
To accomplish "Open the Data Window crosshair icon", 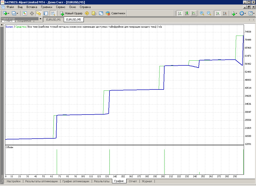I will (32, 13).
